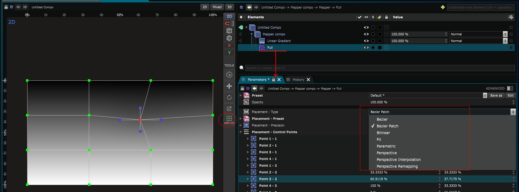
Task: Switch to the History tab
Action: (x=298, y=80)
